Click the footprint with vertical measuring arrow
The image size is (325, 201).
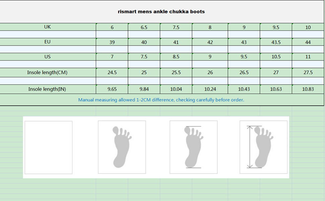[263, 147]
